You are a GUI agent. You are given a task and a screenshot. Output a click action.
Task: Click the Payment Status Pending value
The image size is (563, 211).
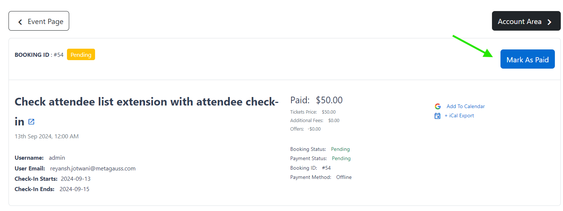pos(341,159)
